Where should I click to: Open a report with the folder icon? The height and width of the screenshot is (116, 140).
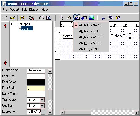[13, 17]
